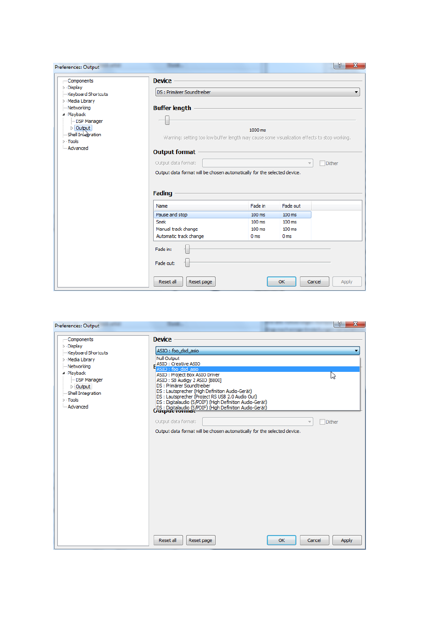Open the disabled Output data format dropdown in lower window
This screenshot has width=438, height=619.
coord(257,422)
